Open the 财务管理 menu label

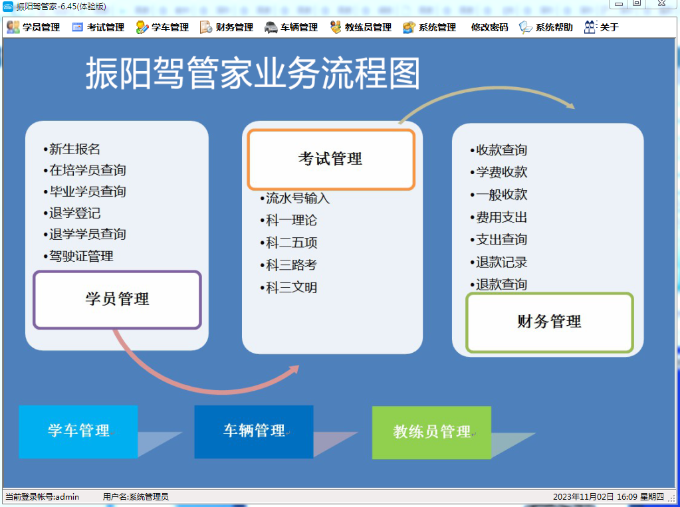coord(235,27)
